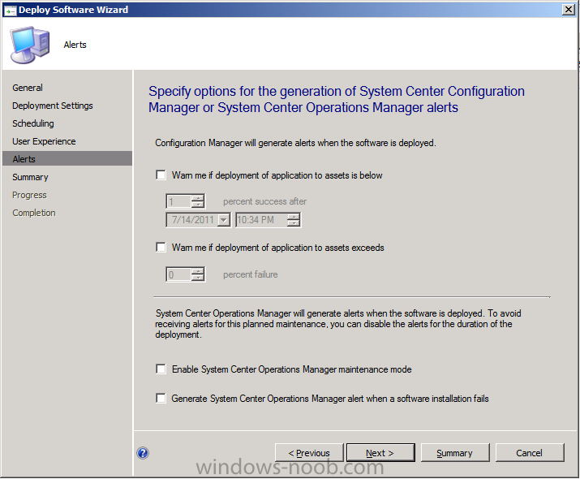Go to the General wizard page
Screen dimensions: 580x479
(x=28, y=88)
